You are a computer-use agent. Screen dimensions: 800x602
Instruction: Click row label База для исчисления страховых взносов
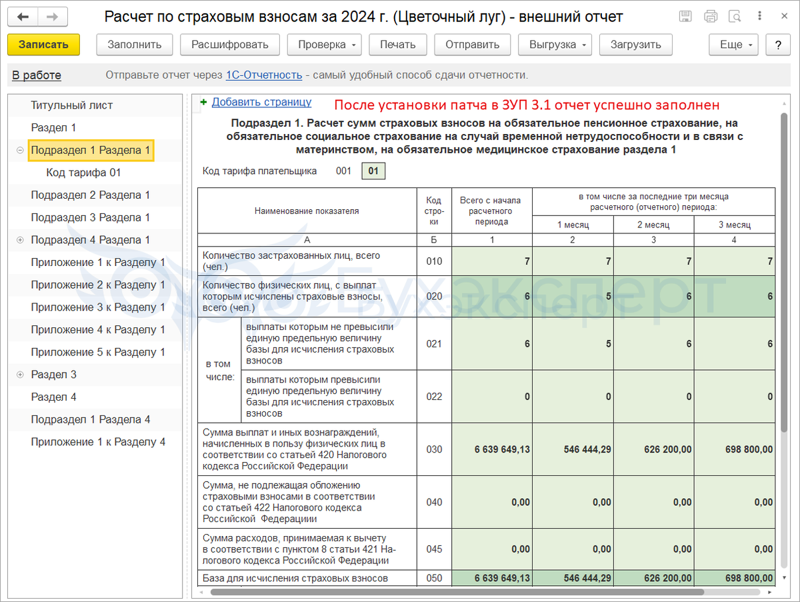coord(295,578)
